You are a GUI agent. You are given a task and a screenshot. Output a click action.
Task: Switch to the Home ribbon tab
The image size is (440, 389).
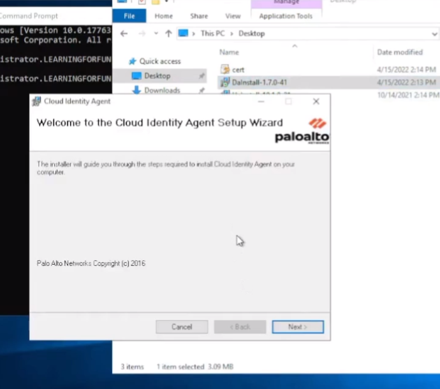164,16
